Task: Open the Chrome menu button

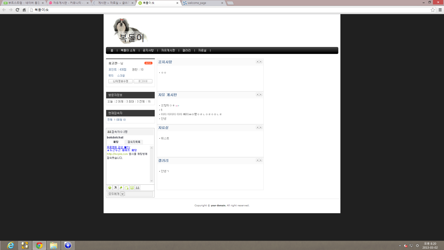Action: pos(440,10)
